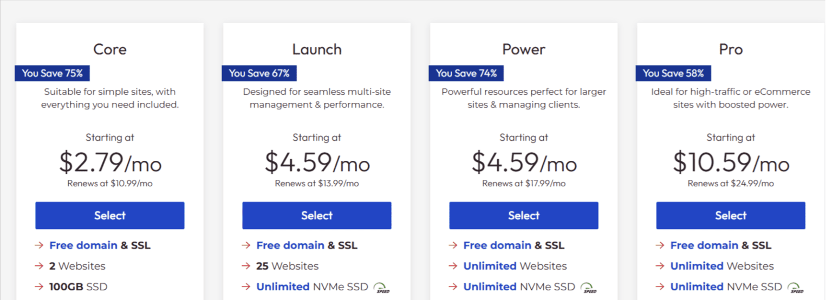
Task: Choose the Power plan Select button
Action: [524, 216]
